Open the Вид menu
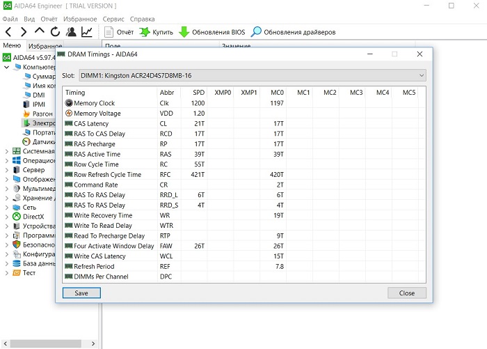 tap(29, 19)
